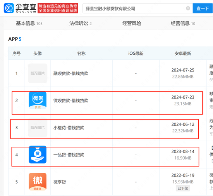Clear the search field with the X icon
Image resolution: width=213 pixels, height=196 pixels.
coord(188,8)
